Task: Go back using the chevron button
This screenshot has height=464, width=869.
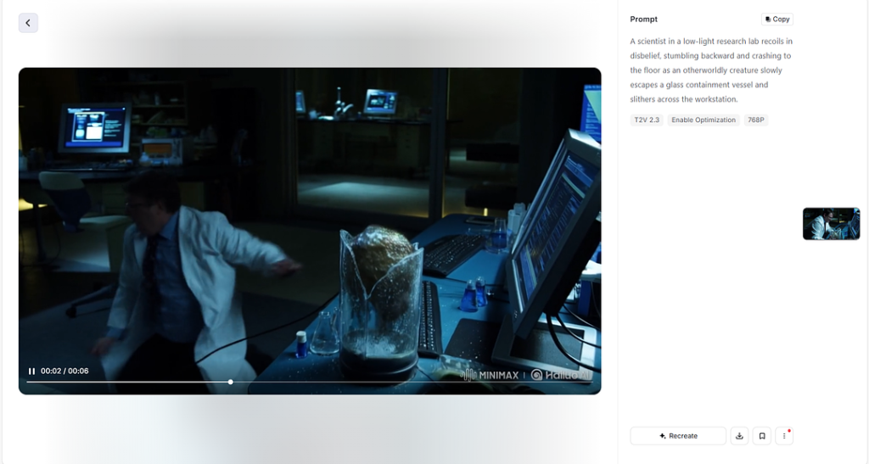Action: 28,23
